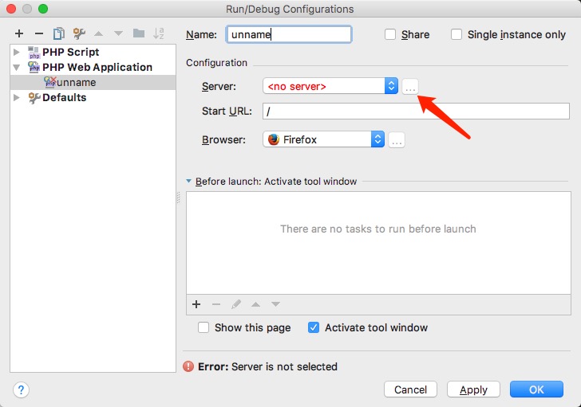Enable the Share checkbox
581x407 pixels.
pyautogui.click(x=389, y=34)
